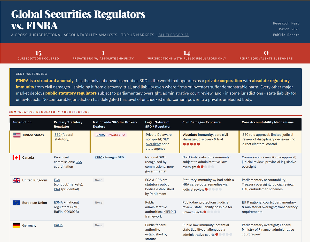Image resolution: width=310 pixels, height=242 pixels.
Task: Open the FCA link in United Kingdom row
Action: coord(57,180)
